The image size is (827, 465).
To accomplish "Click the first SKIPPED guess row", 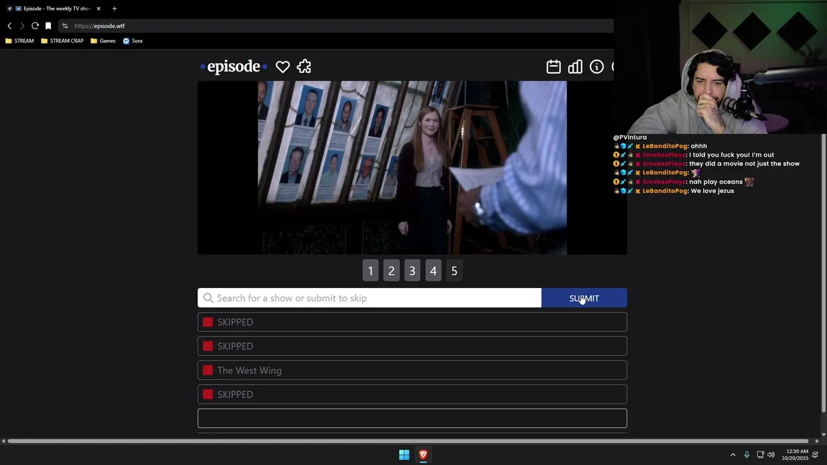I will pyautogui.click(x=412, y=322).
